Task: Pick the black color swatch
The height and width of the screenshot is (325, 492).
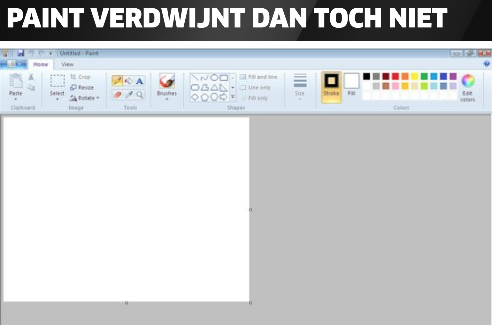Action: point(367,76)
